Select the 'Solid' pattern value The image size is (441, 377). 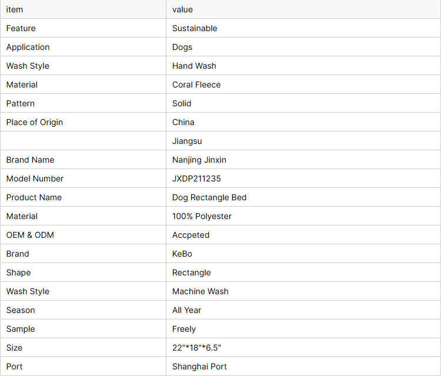pos(182,103)
